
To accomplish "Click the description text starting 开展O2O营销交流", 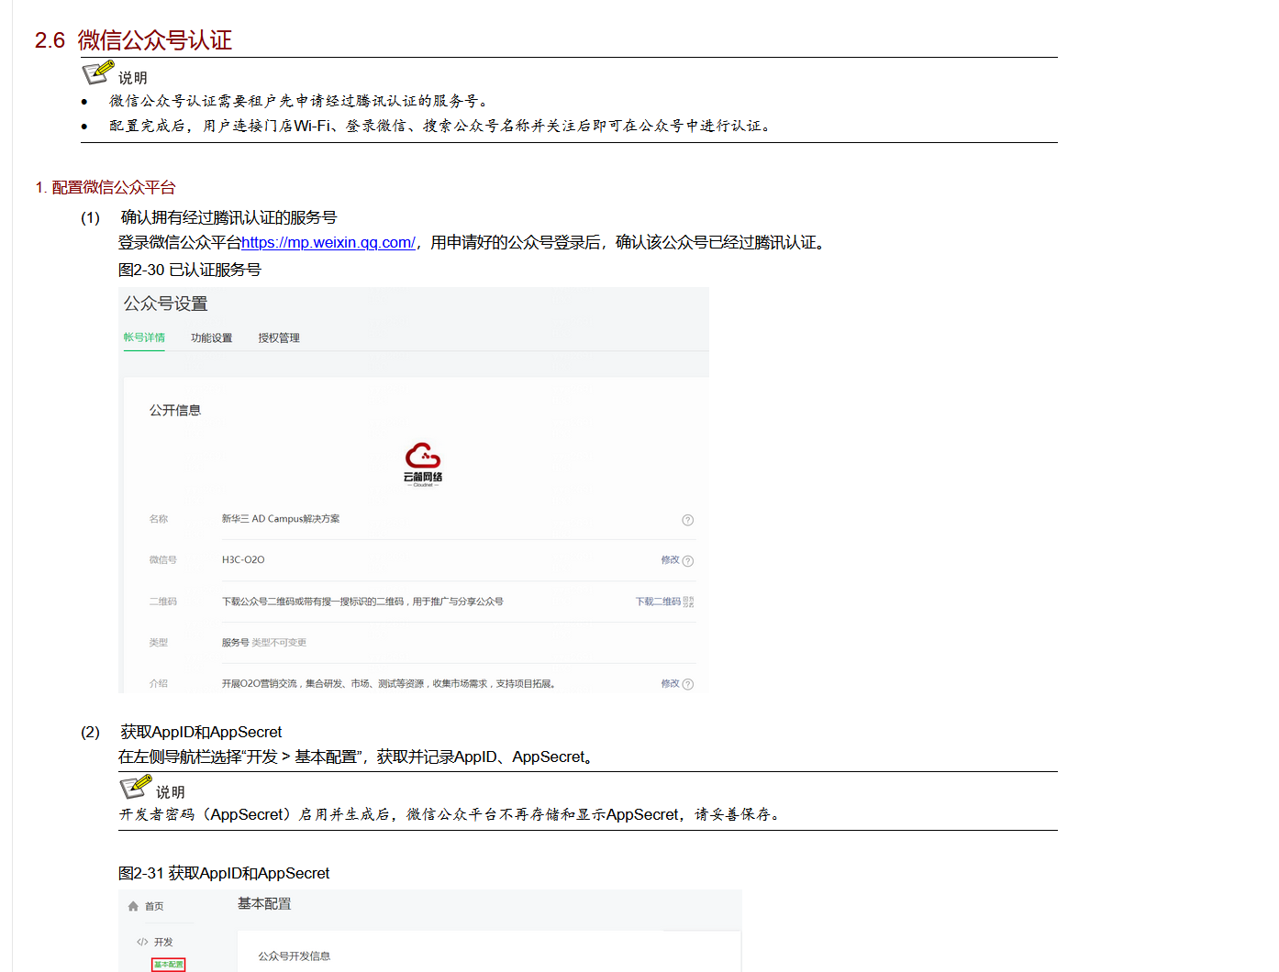I will coord(389,684).
